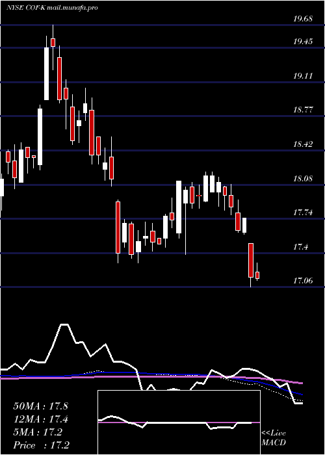Click the 17.74 price axis label

coord(303,213)
